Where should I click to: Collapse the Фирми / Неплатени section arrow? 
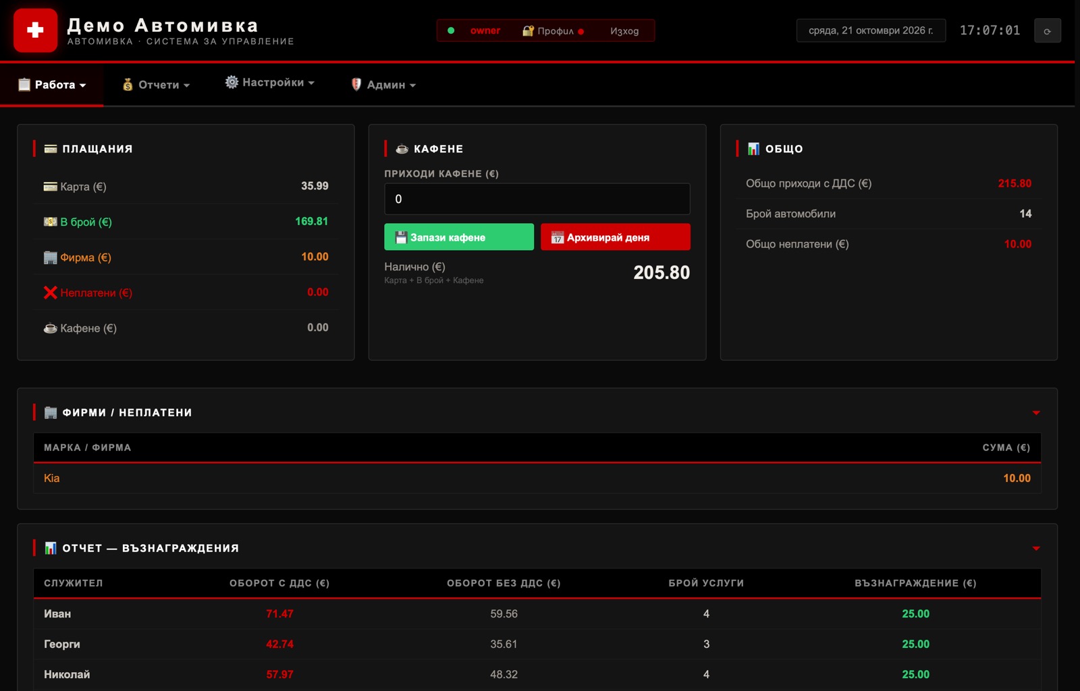[1036, 413]
